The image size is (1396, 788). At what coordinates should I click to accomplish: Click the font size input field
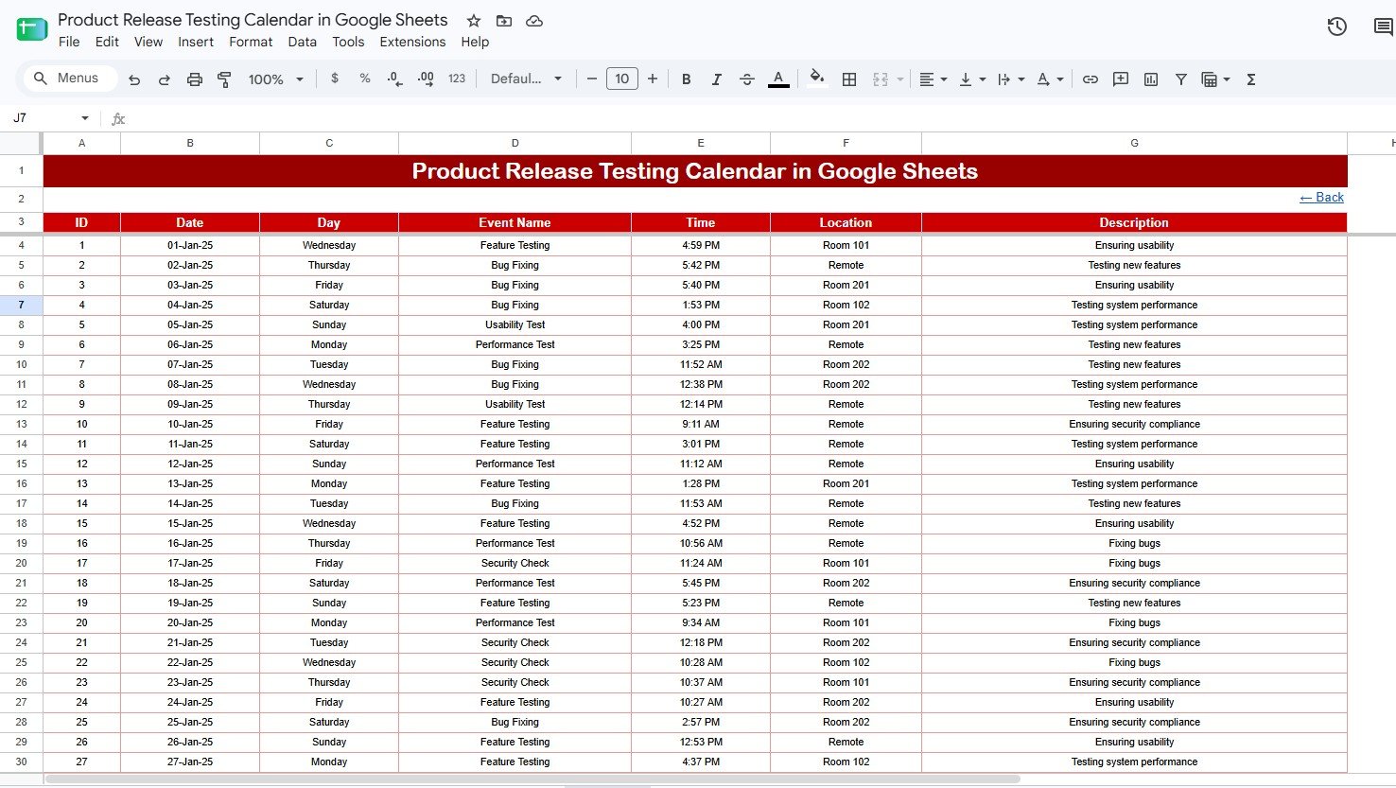click(621, 79)
